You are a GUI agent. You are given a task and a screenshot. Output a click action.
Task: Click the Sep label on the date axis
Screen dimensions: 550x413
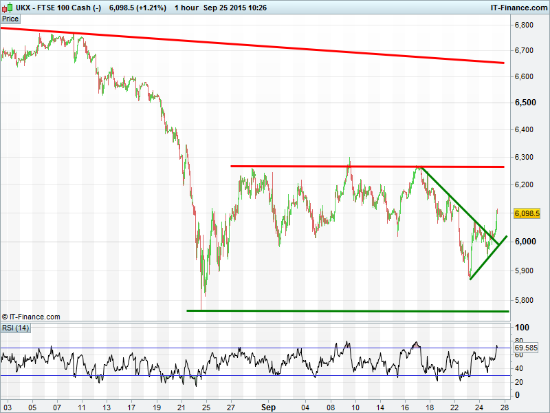[268, 407]
